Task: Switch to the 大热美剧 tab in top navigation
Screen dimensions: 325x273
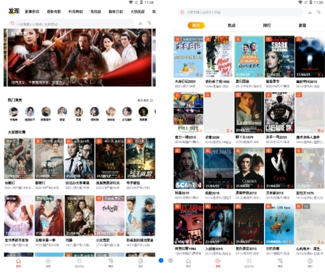Action: (x=138, y=11)
